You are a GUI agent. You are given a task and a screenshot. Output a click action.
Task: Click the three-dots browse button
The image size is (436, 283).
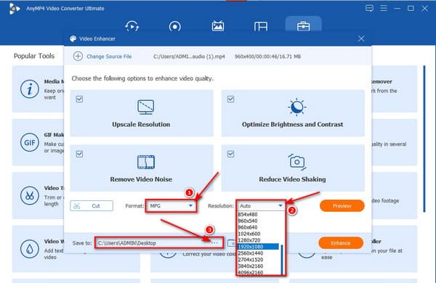pyautogui.click(x=214, y=243)
